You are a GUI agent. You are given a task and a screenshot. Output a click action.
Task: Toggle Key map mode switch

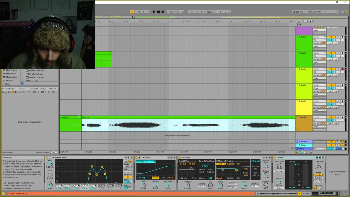click(302, 12)
